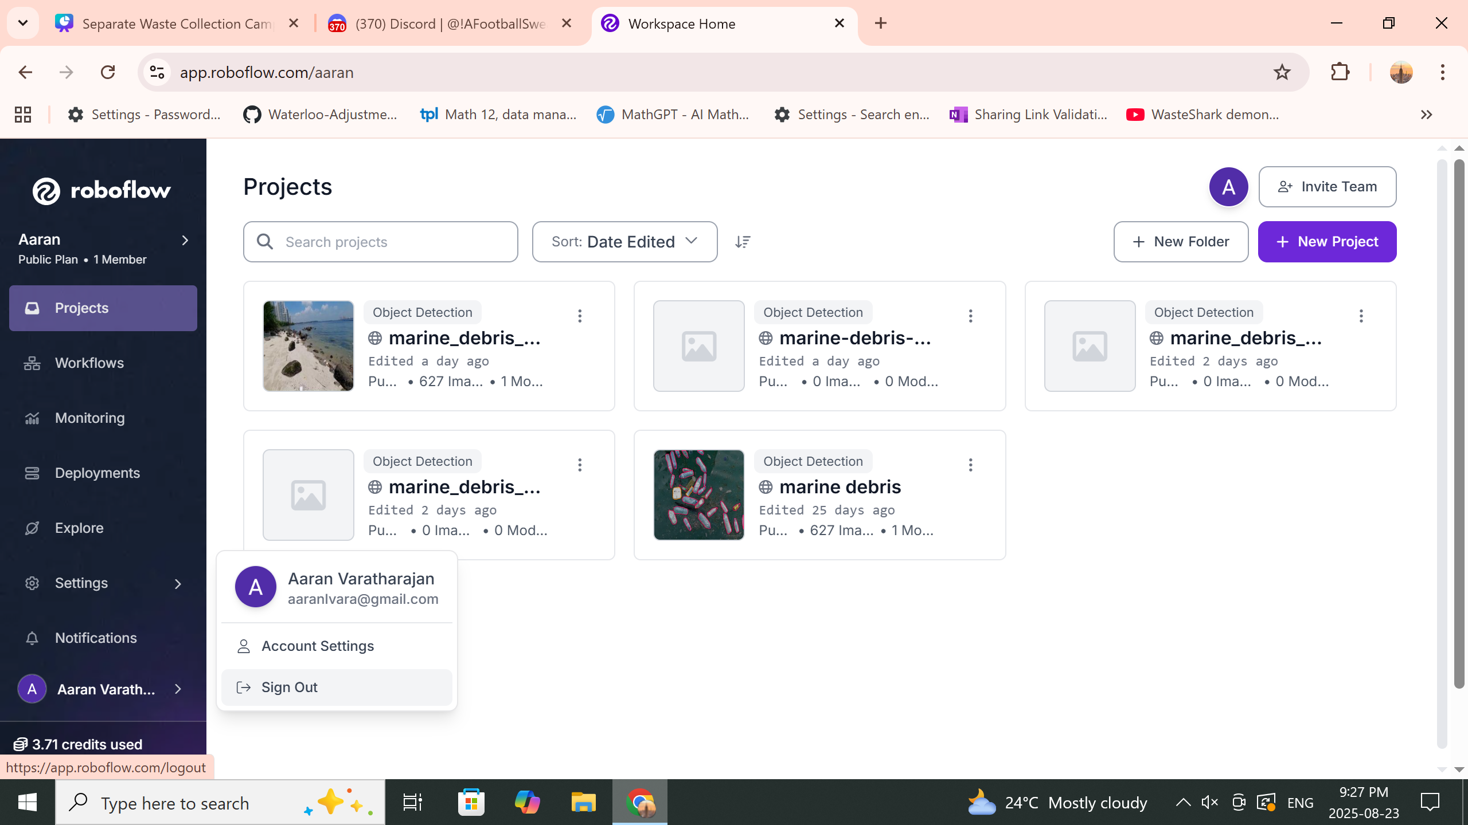Open Workflows in the sidebar
This screenshot has height=825, width=1468.
[x=89, y=363]
